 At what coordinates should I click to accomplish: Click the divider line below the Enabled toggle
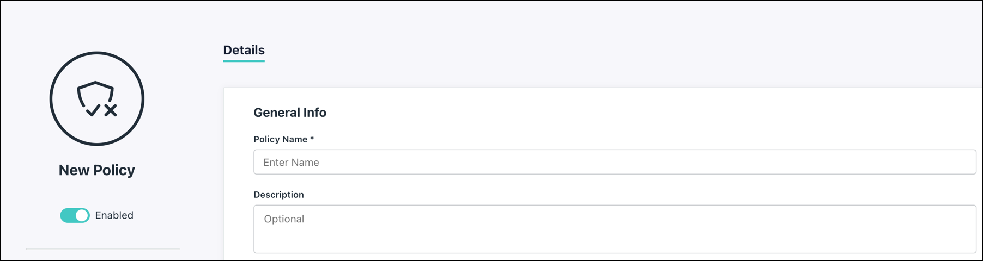pos(102,249)
